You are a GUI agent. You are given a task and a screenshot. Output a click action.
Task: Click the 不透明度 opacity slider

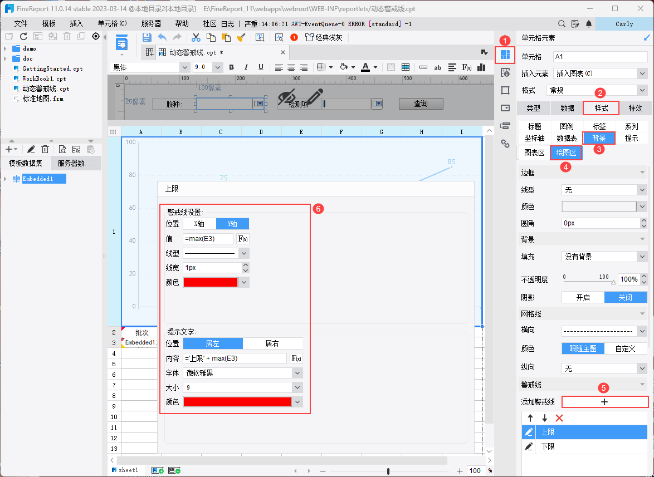tap(588, 282)
